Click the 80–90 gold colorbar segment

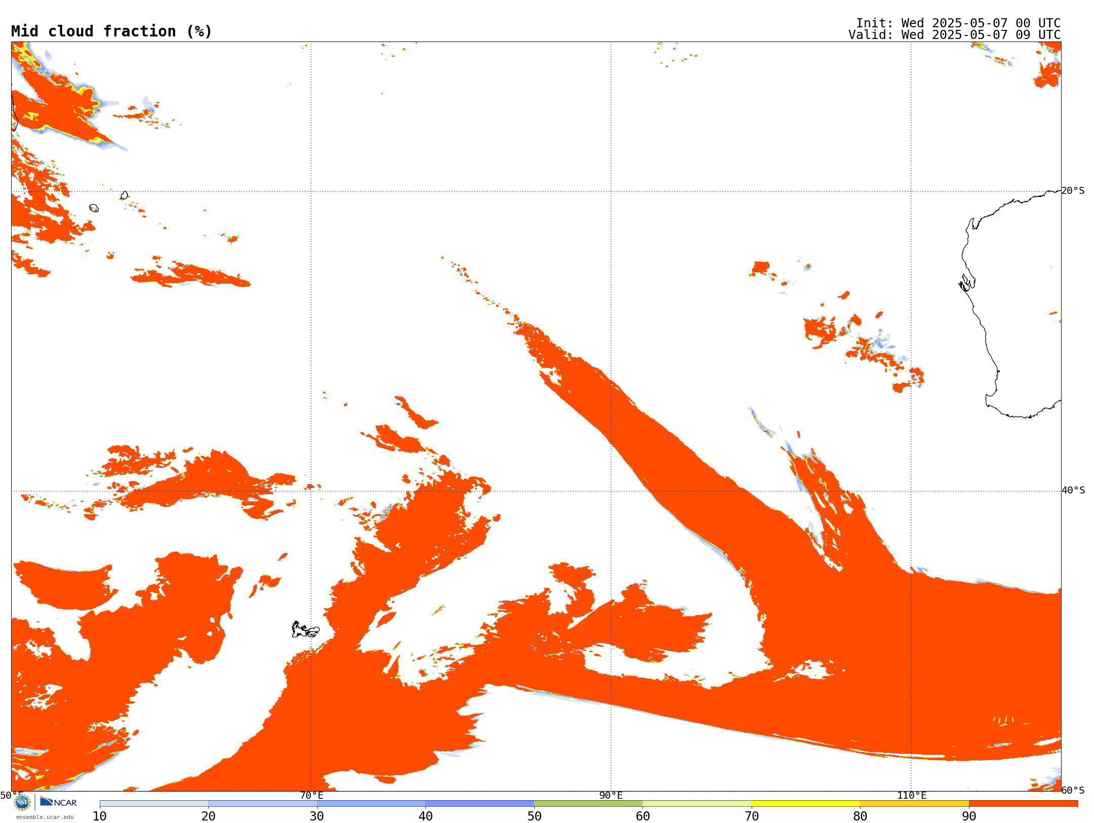[x=915, y=804]
